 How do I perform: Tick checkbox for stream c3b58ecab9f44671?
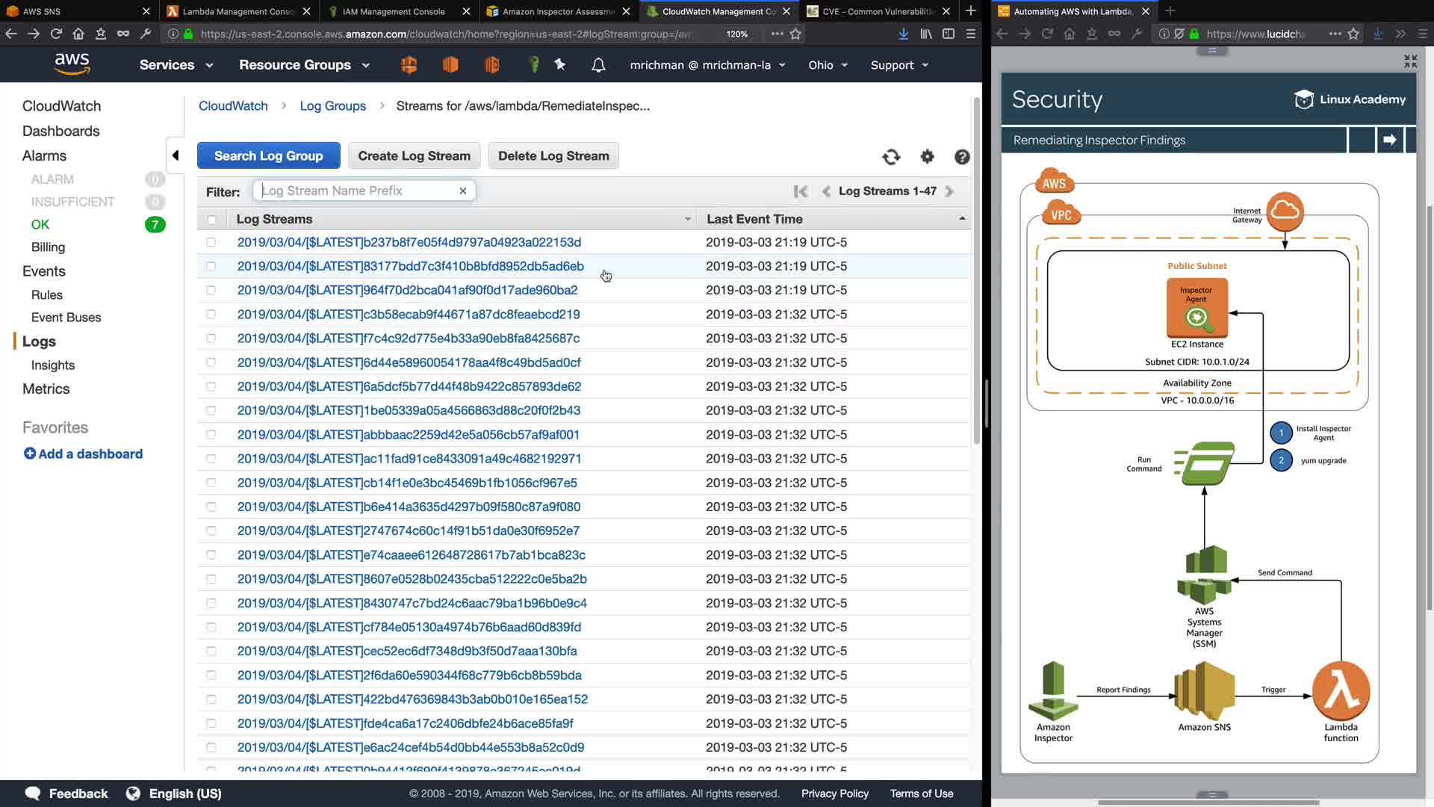pyautogui.click(x=211, y=315)
